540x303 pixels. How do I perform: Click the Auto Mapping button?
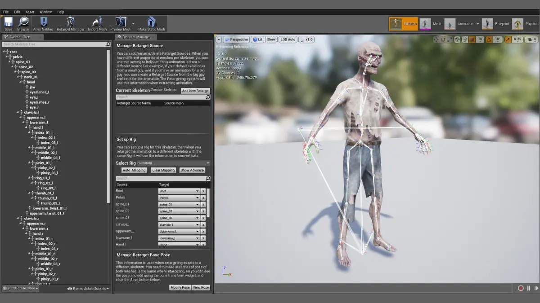[x=134, y=170]
